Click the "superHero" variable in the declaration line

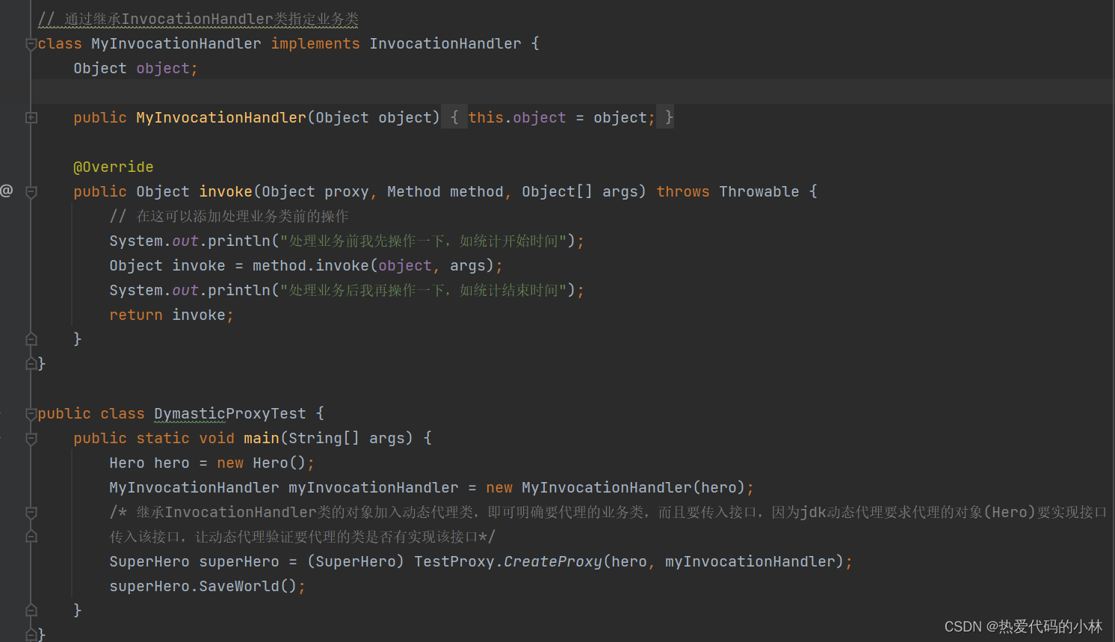239,561
